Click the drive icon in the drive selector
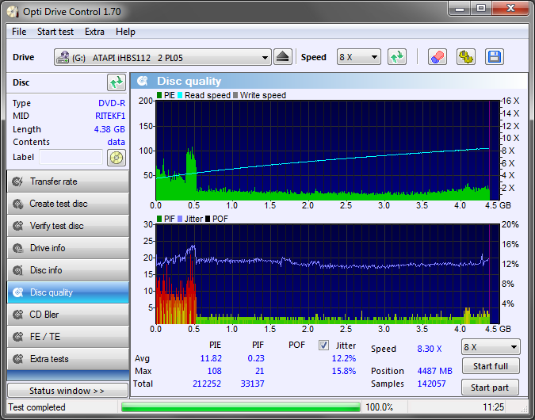The image size is (535, 420). tap(63, 57)
